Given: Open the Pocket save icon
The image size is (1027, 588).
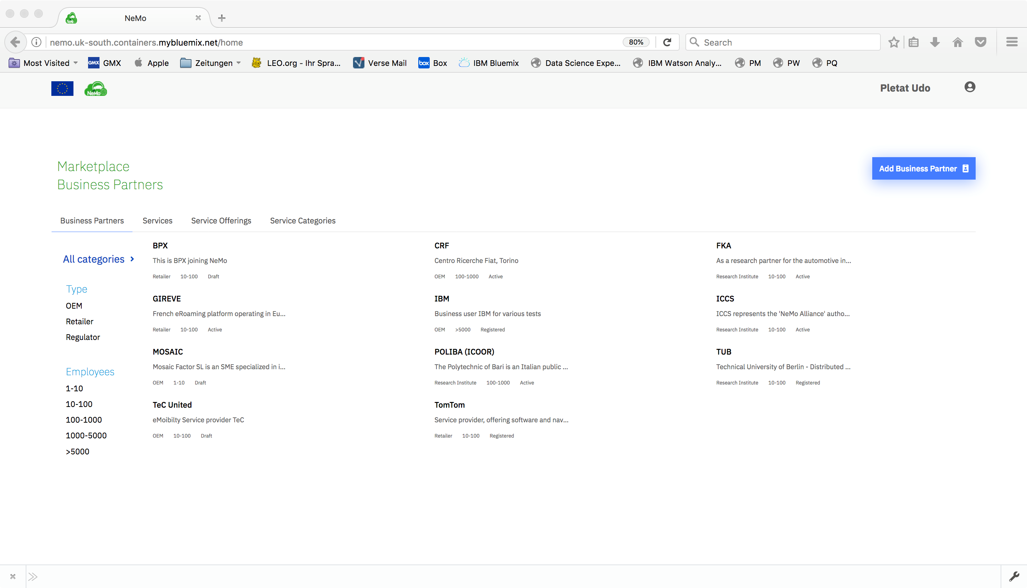Looking at the screenshot, I should pos(981,42).
